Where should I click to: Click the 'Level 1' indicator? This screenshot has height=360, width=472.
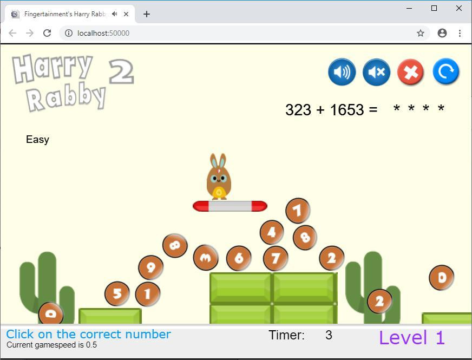(411, 337)
